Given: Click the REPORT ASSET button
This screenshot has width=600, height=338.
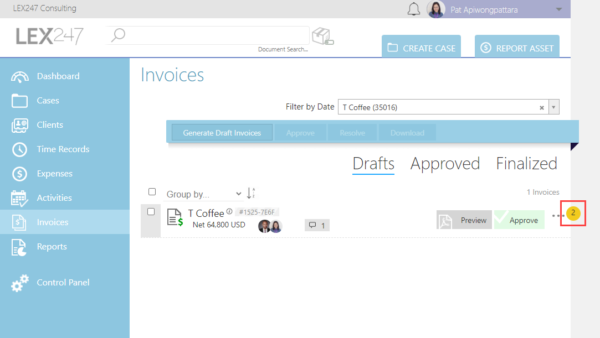Looking at the screenshot, I should click(517, 48).
